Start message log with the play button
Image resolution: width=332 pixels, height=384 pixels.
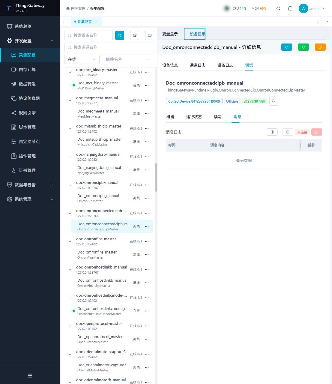tap(272, 132)
